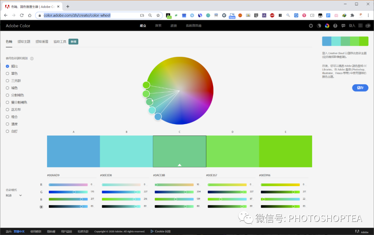Switch to the 擷取漸層 tab

(x=42, y=42)
